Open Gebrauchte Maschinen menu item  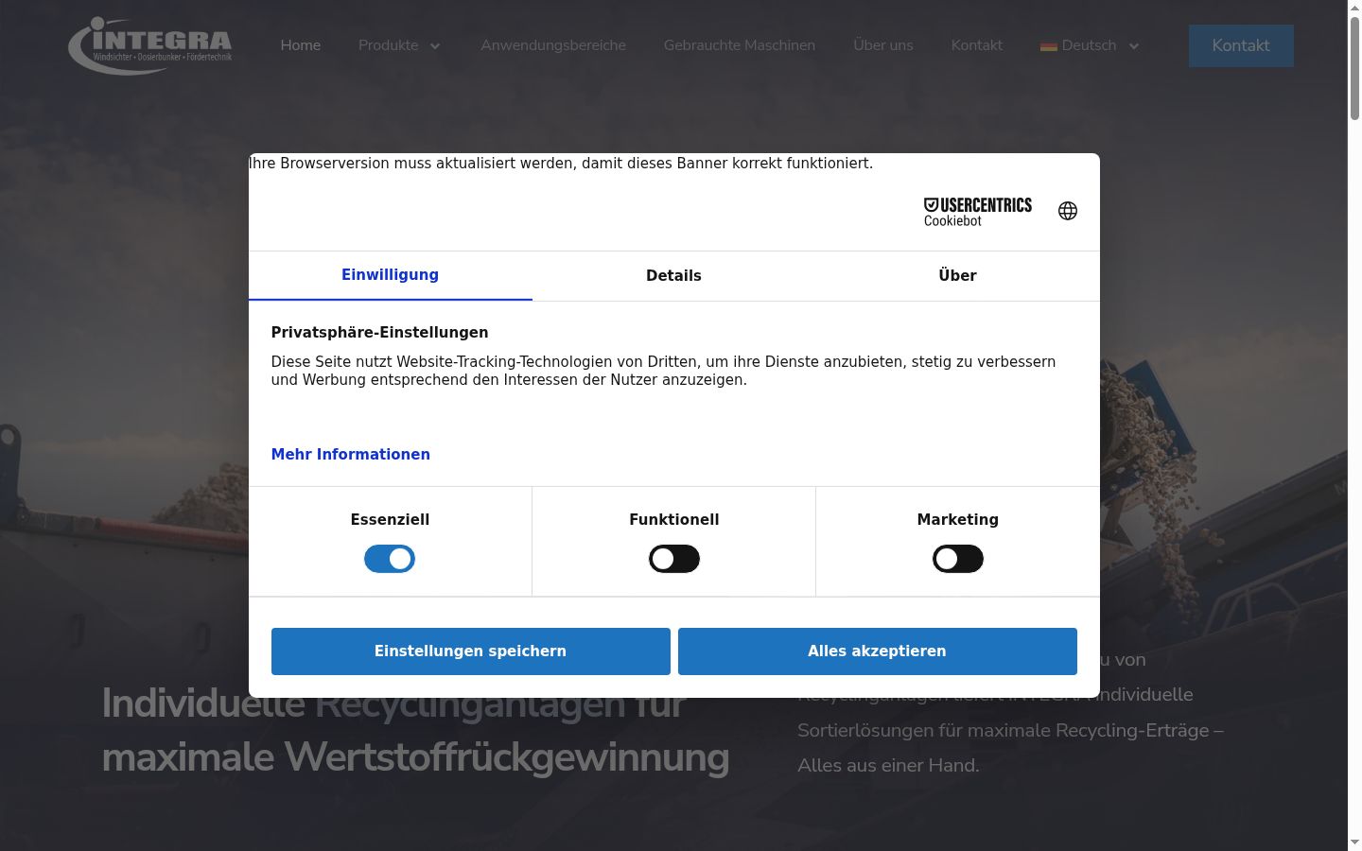739,45
